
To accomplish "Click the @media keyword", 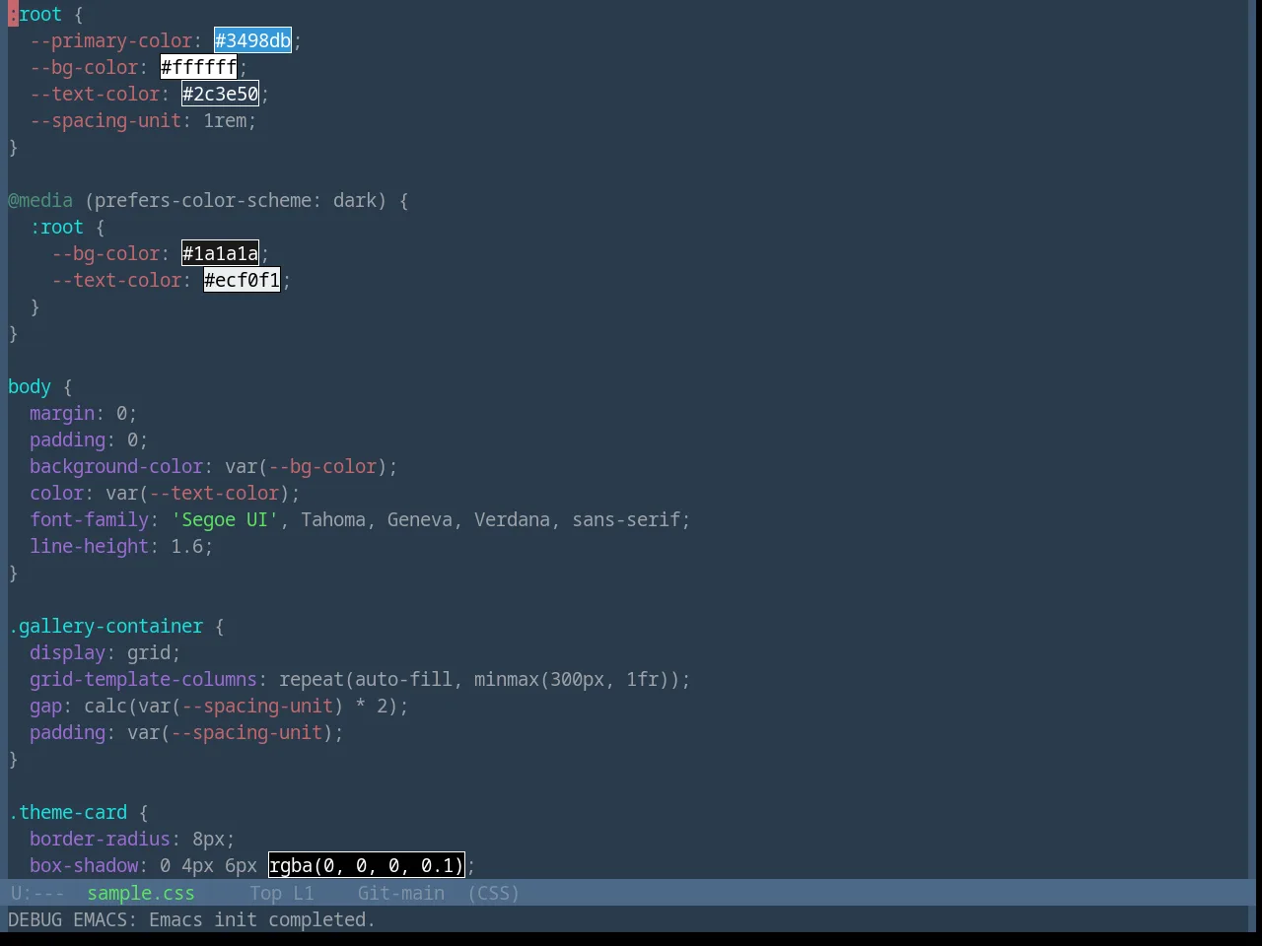I will (40, 200).
